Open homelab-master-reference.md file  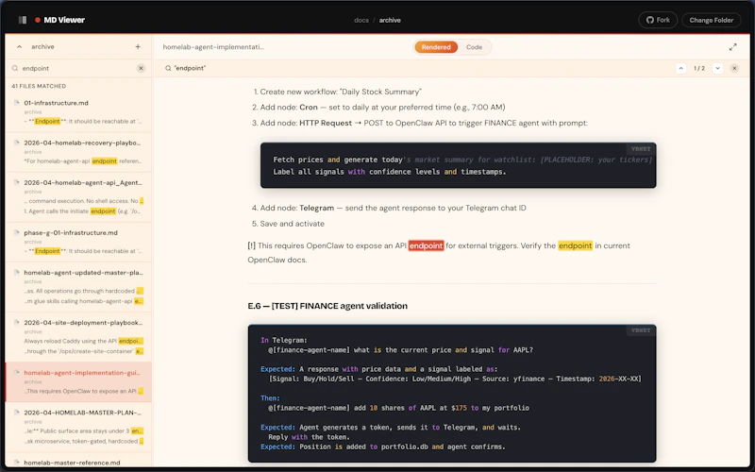point(78,462)
